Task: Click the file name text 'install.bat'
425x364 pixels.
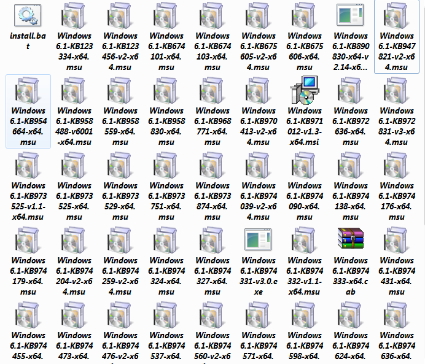Action: [28, 41]
